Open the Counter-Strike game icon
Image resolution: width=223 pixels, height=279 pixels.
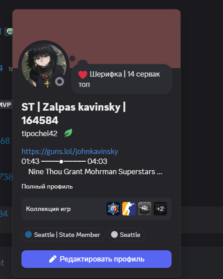pos(129,209)
